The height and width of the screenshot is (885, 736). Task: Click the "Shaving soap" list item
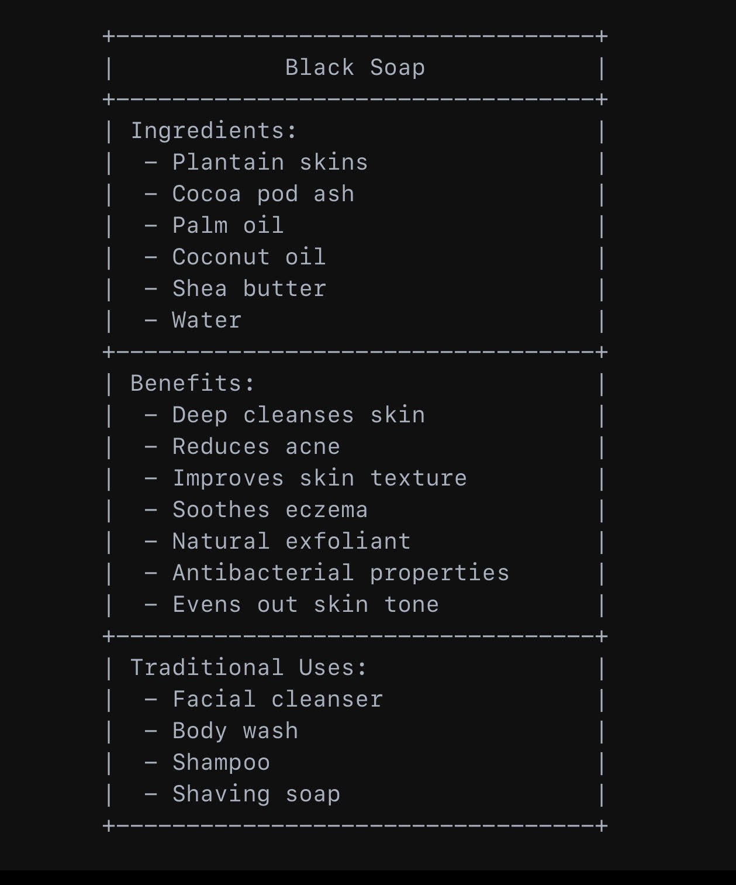tap(256, 794)
